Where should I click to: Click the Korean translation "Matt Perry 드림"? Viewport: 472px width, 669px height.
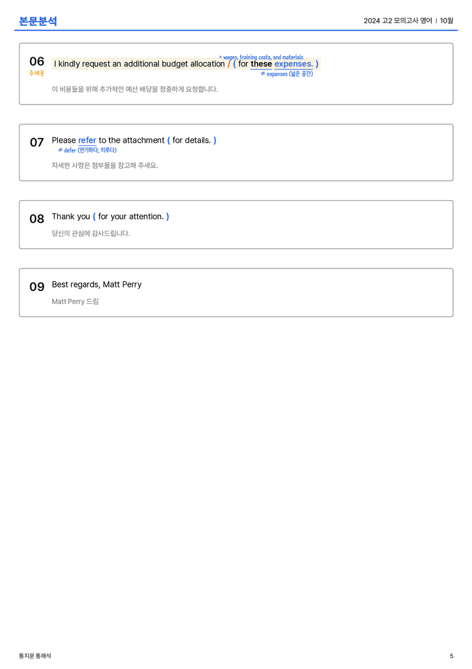75,301
